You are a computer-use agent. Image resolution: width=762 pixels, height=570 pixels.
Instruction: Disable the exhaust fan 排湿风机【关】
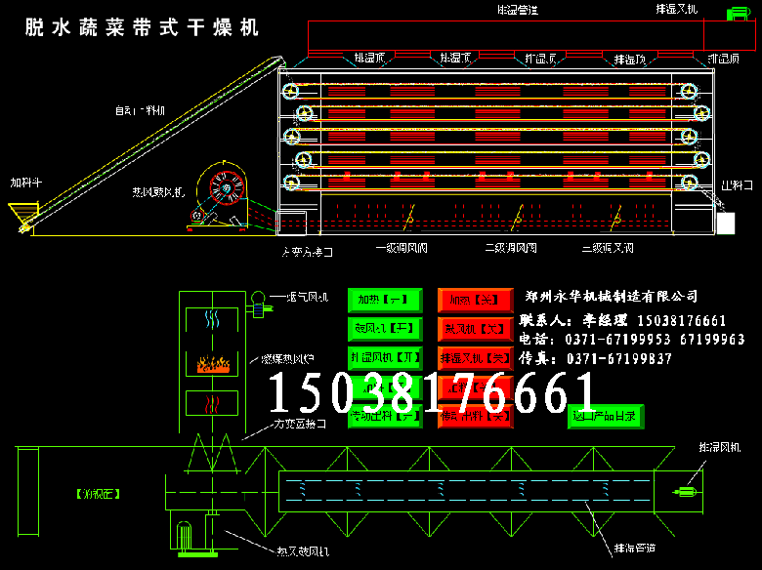[x=475, y=357]
